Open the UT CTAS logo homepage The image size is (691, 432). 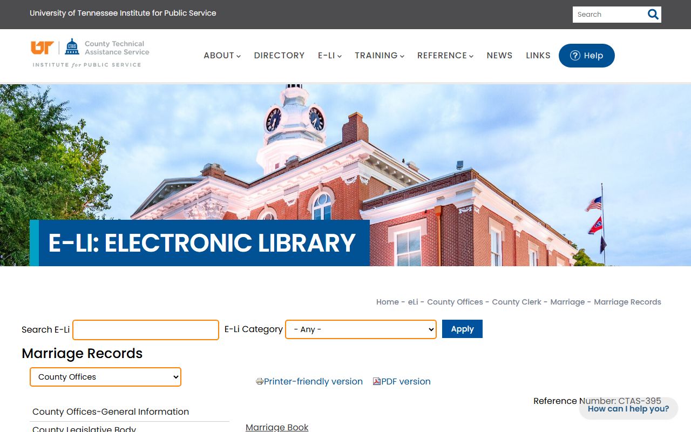[90, 53]
